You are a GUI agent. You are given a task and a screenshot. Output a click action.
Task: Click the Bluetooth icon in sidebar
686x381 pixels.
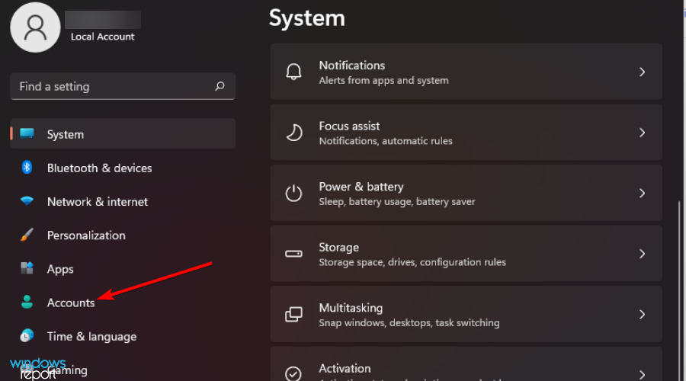(27, 168)
